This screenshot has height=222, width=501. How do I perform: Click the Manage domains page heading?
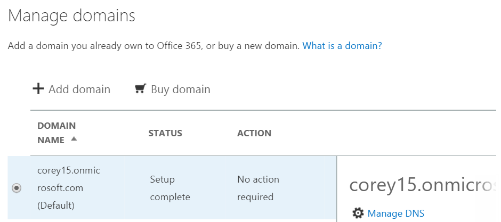coord(71,15)
